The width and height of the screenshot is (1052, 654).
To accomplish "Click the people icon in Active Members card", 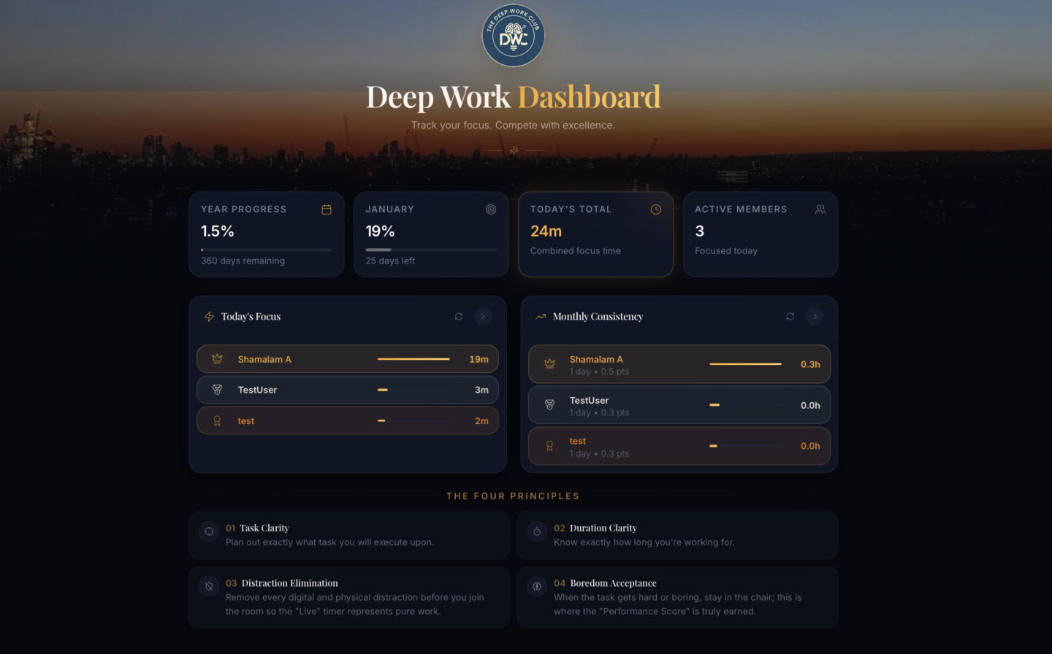I will coord(820,209).
